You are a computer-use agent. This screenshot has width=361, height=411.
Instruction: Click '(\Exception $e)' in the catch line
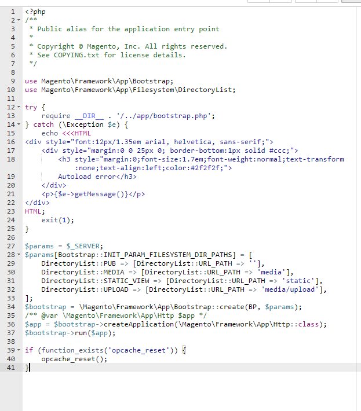[x=89, y=124]
